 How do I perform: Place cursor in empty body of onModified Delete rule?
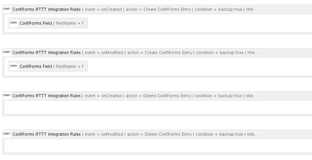(x=158, y=146)
